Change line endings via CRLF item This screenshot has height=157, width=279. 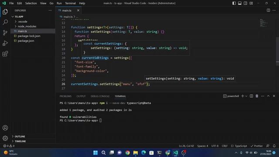tap(225, 146)
